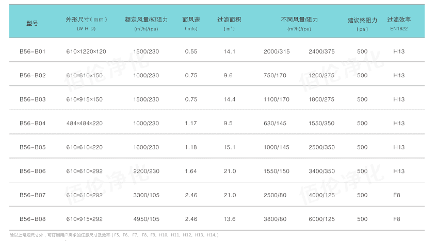Viewport: 436px width, 241px height.
Task: Select model cell B56-B01
Action: pos(33,51)
